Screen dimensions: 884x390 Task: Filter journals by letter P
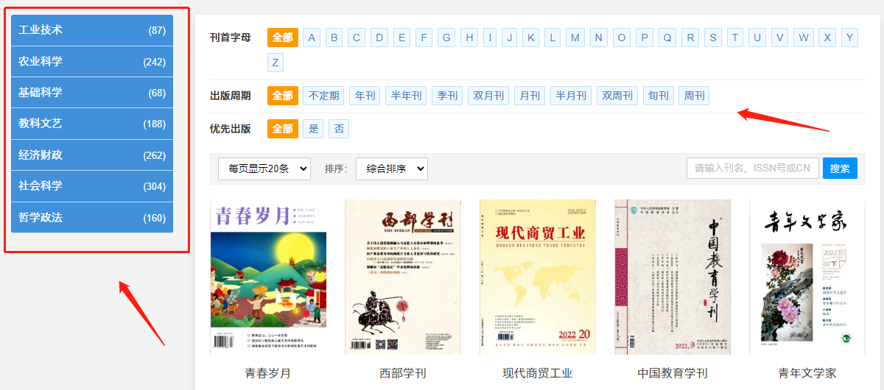click(645, 38)
